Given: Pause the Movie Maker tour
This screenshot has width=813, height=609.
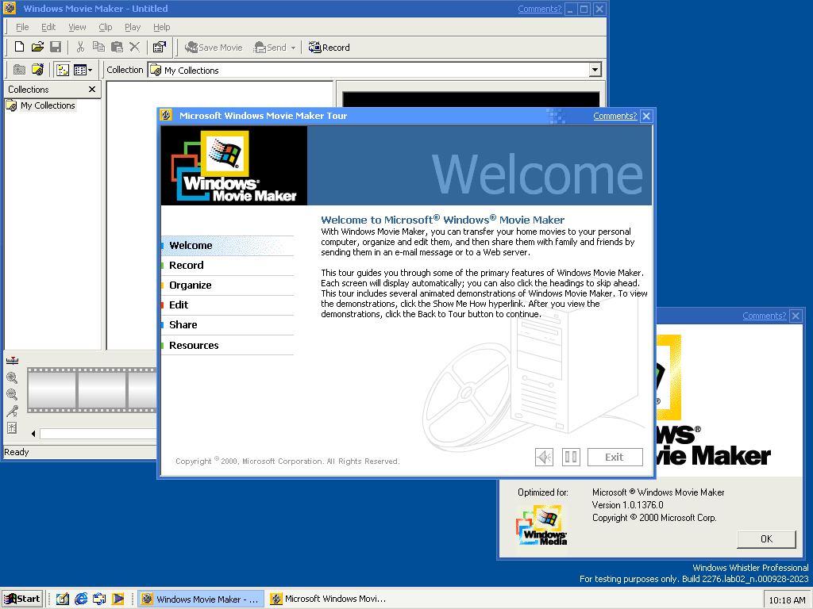Looking at the screenshot, I should [x=571, y=457].
